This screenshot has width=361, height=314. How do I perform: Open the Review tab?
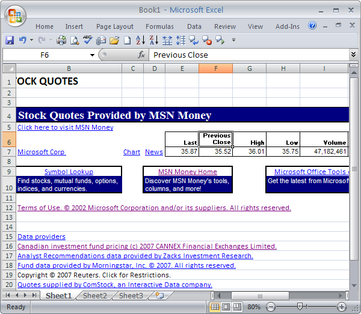(x=225, y=26)
